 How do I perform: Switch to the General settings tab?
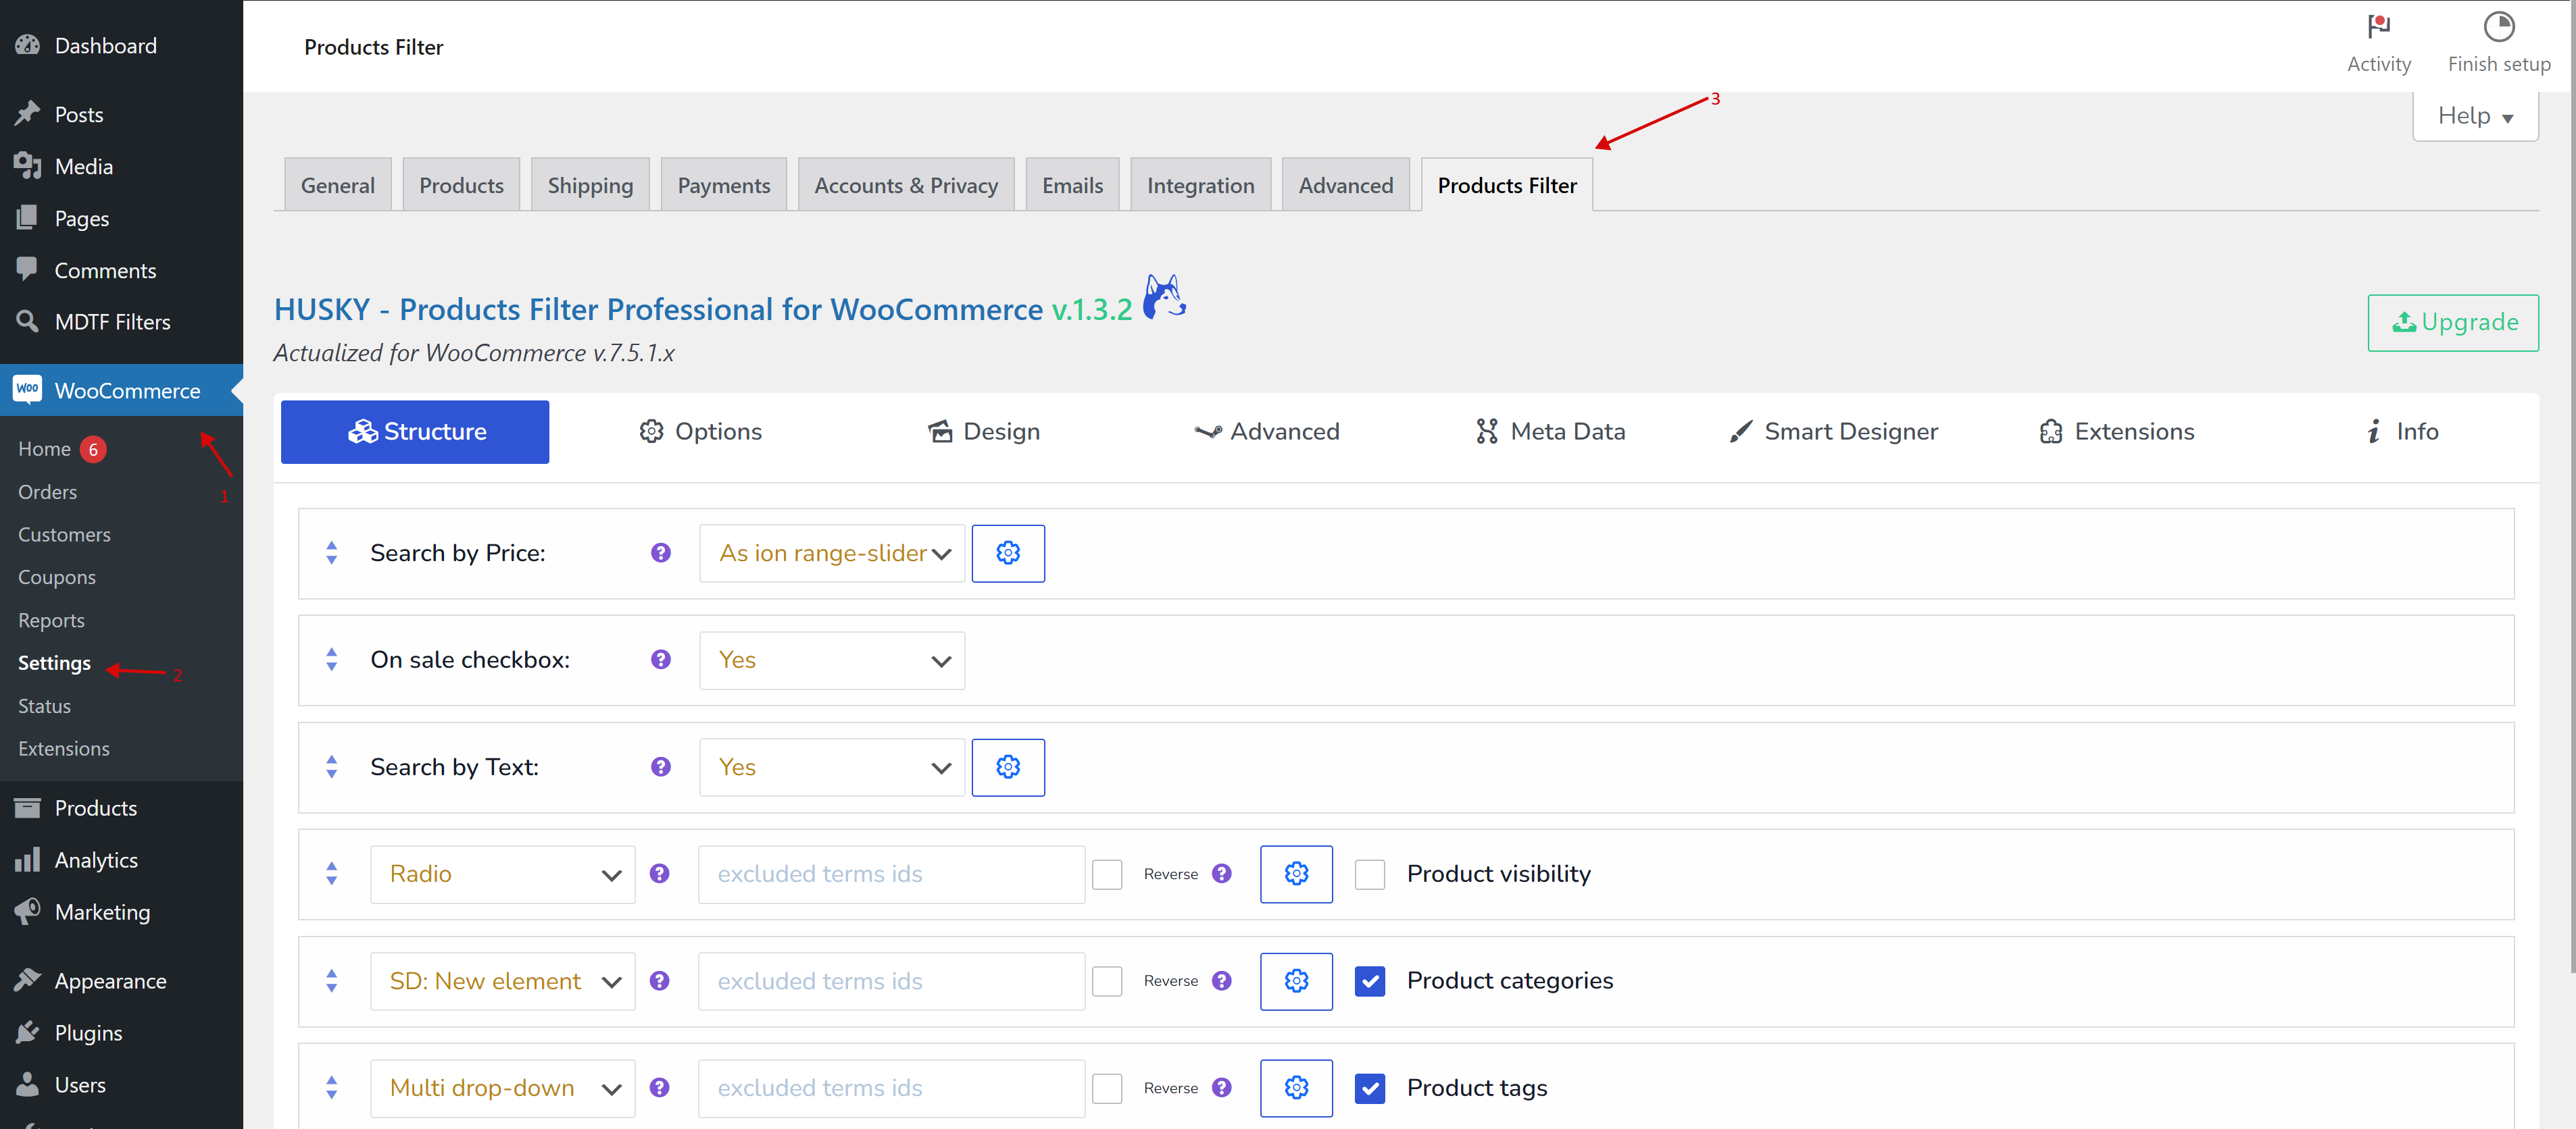click(x=337, y=185)
